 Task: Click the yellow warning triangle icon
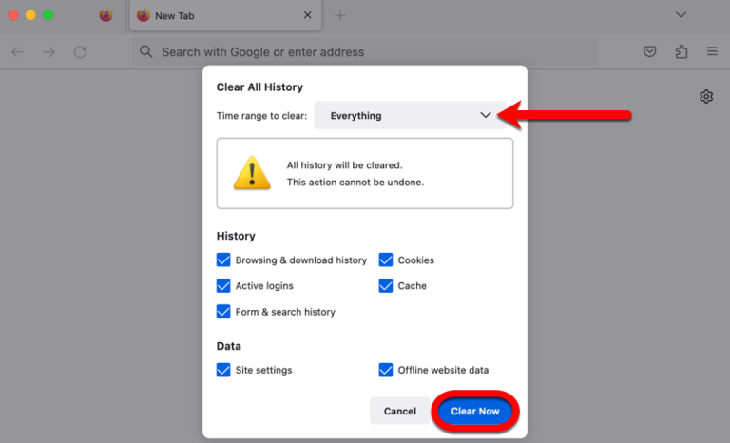(x=252, y=173)
